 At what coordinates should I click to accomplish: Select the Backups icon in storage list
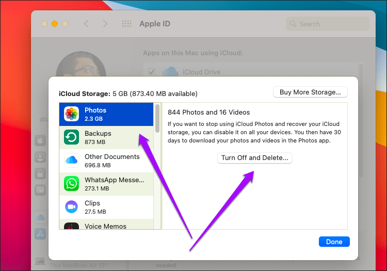[x=71, y=137]
